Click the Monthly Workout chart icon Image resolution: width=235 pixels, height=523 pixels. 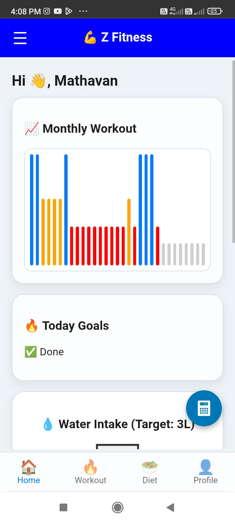click(x=32, y=128)
